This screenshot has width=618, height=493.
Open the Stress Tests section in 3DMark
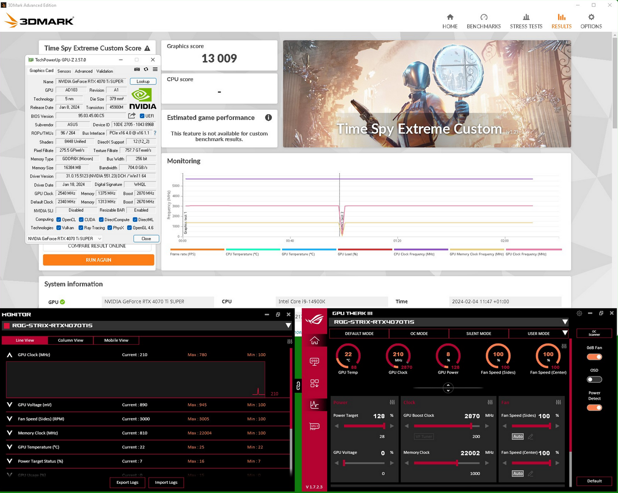click(526, 21)
